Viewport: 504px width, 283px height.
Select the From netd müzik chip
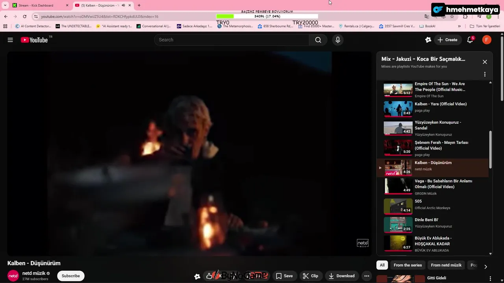pyautogui.click(x=446, y=265)
